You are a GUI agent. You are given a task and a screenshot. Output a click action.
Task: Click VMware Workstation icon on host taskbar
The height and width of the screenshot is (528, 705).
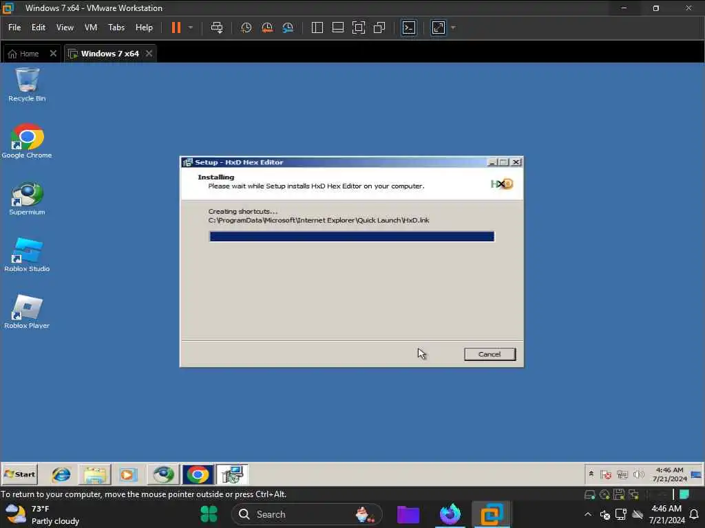(x=492, y=514)
